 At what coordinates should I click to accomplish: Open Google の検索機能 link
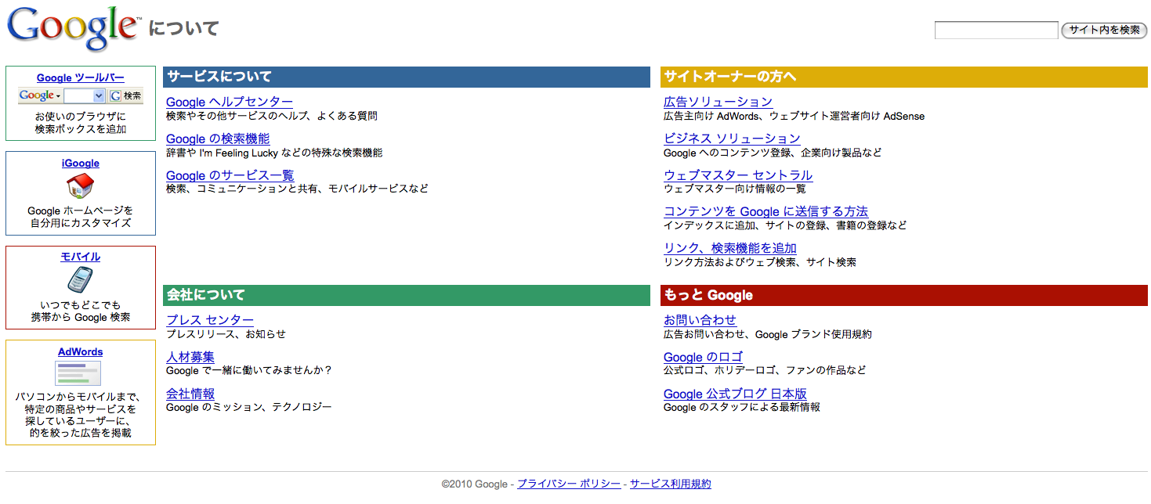click(218, 139)
